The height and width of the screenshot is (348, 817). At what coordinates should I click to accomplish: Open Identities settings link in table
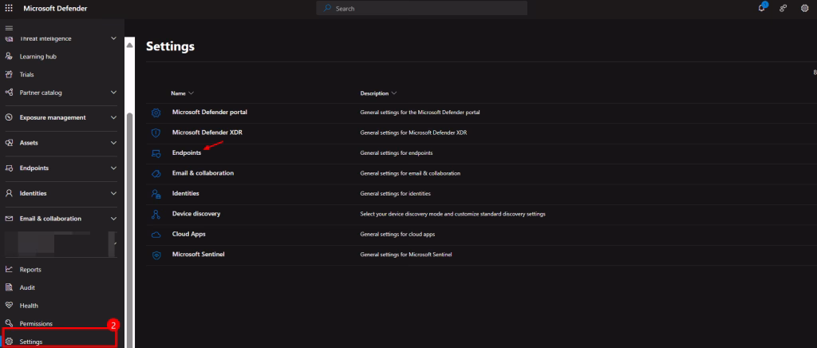(185, 193)
